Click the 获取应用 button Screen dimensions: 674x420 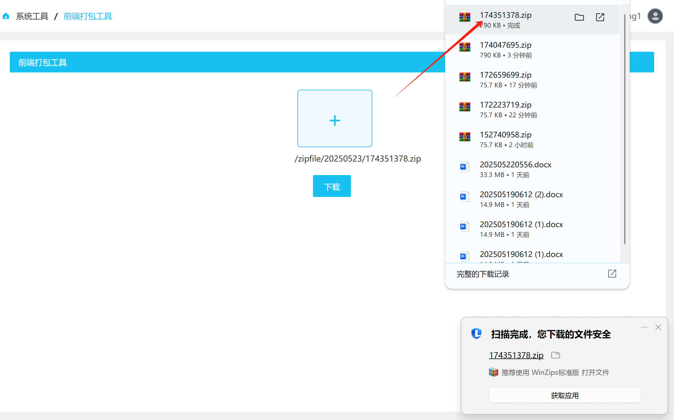pos(564,395)
